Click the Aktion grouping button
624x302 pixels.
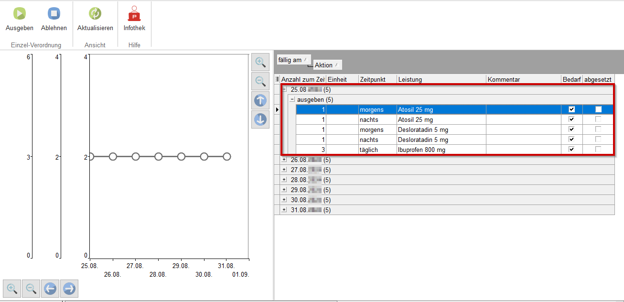327,65
